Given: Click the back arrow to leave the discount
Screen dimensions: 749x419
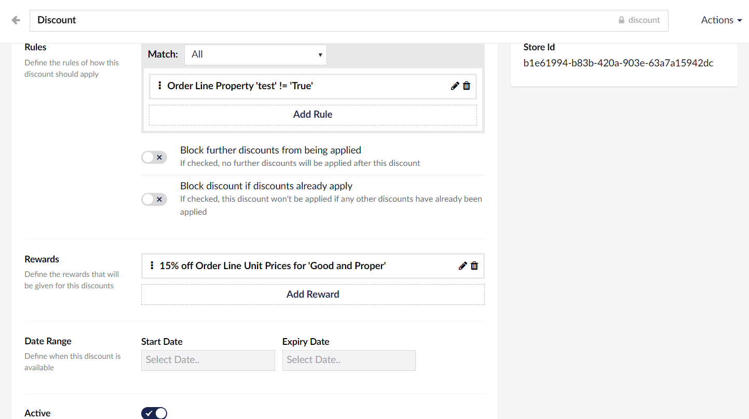Looking at the screenshot, I should pyautogui.click(x=15, y=20).
